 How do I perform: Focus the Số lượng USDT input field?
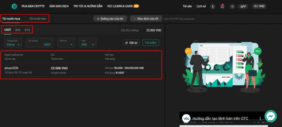click(39, 43)
